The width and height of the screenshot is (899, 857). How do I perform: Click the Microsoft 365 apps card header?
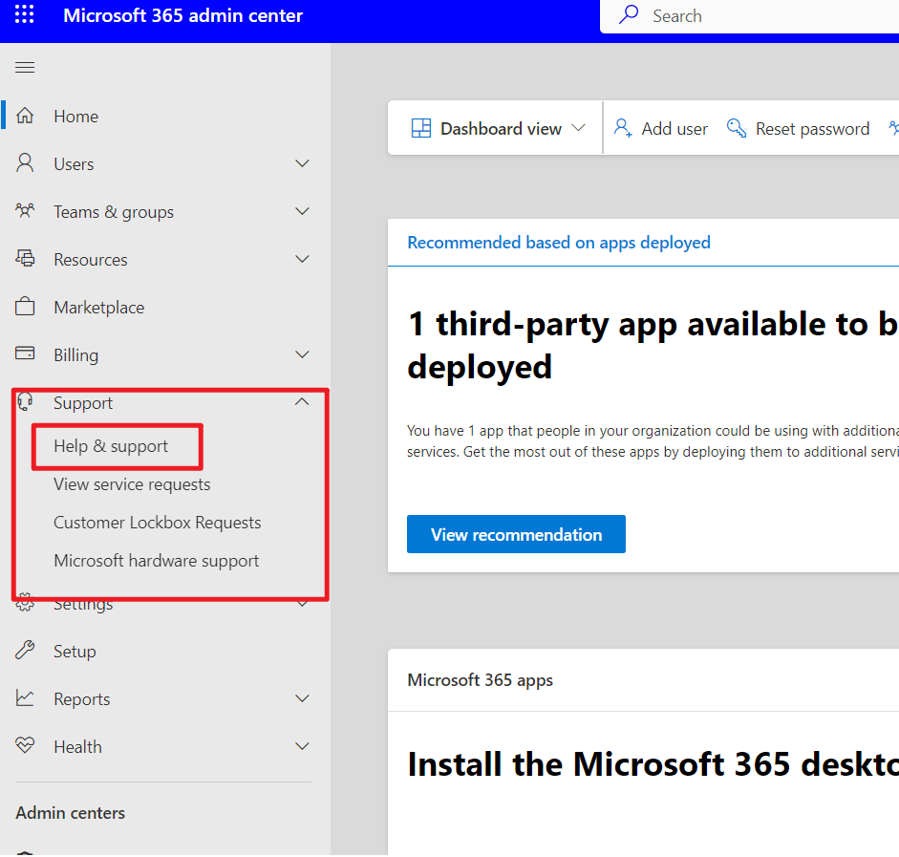tap(480, 680)
